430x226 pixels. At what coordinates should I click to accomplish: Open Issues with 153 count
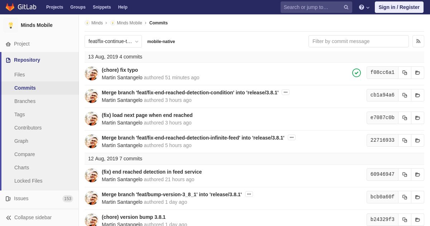[39, 198]
